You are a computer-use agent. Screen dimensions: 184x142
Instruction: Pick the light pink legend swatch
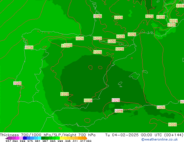[x=21, y=138]
